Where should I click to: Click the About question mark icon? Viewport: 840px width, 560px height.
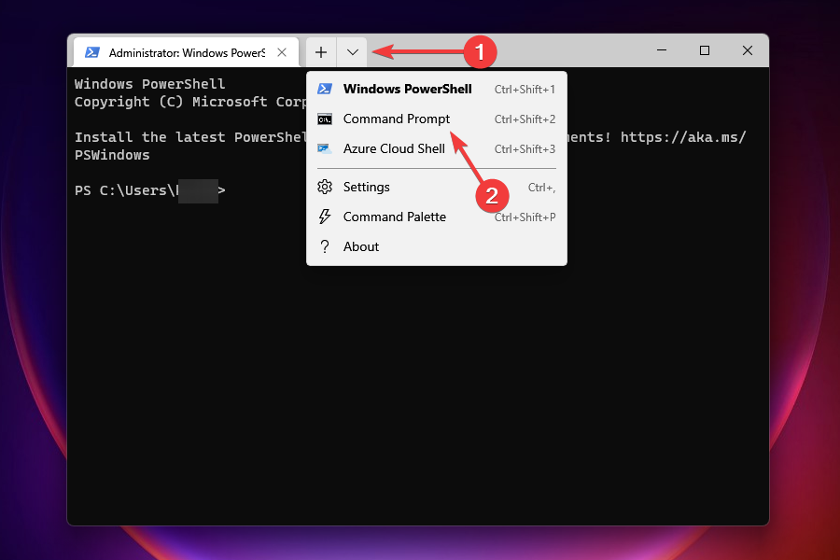pyautogui.click(x=325, y=246)
